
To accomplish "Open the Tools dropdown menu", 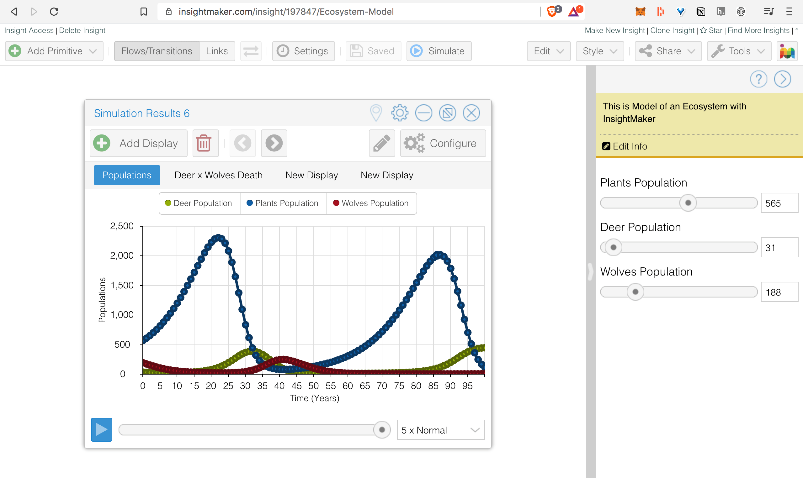I will (739, 51).
